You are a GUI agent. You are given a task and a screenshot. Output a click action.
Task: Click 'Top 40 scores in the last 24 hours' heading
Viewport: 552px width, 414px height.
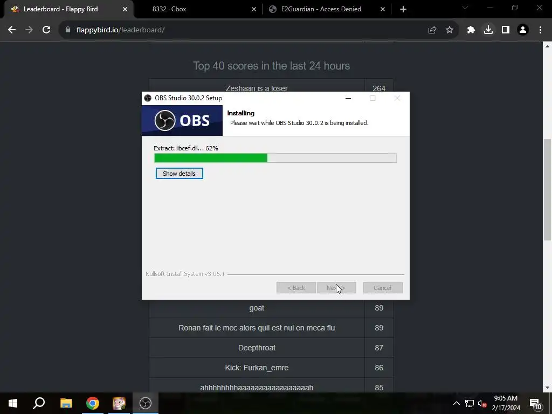pos(272,66)
